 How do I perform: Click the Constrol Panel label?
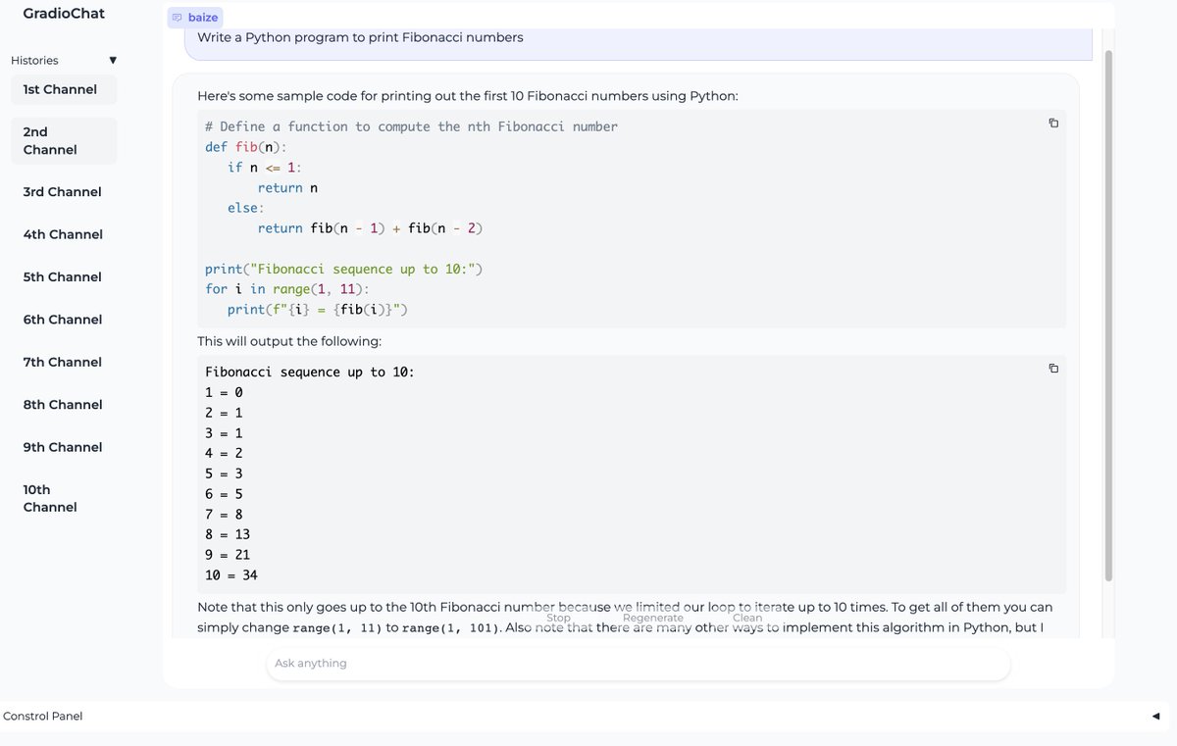43,717
